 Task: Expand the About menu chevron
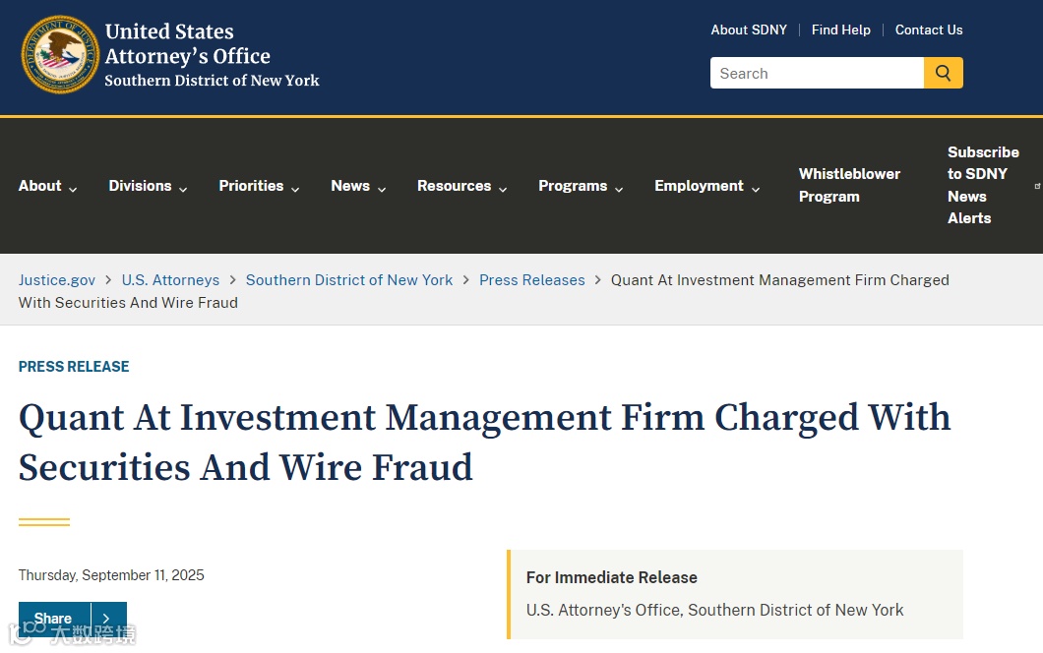click(x=73, y=190)
